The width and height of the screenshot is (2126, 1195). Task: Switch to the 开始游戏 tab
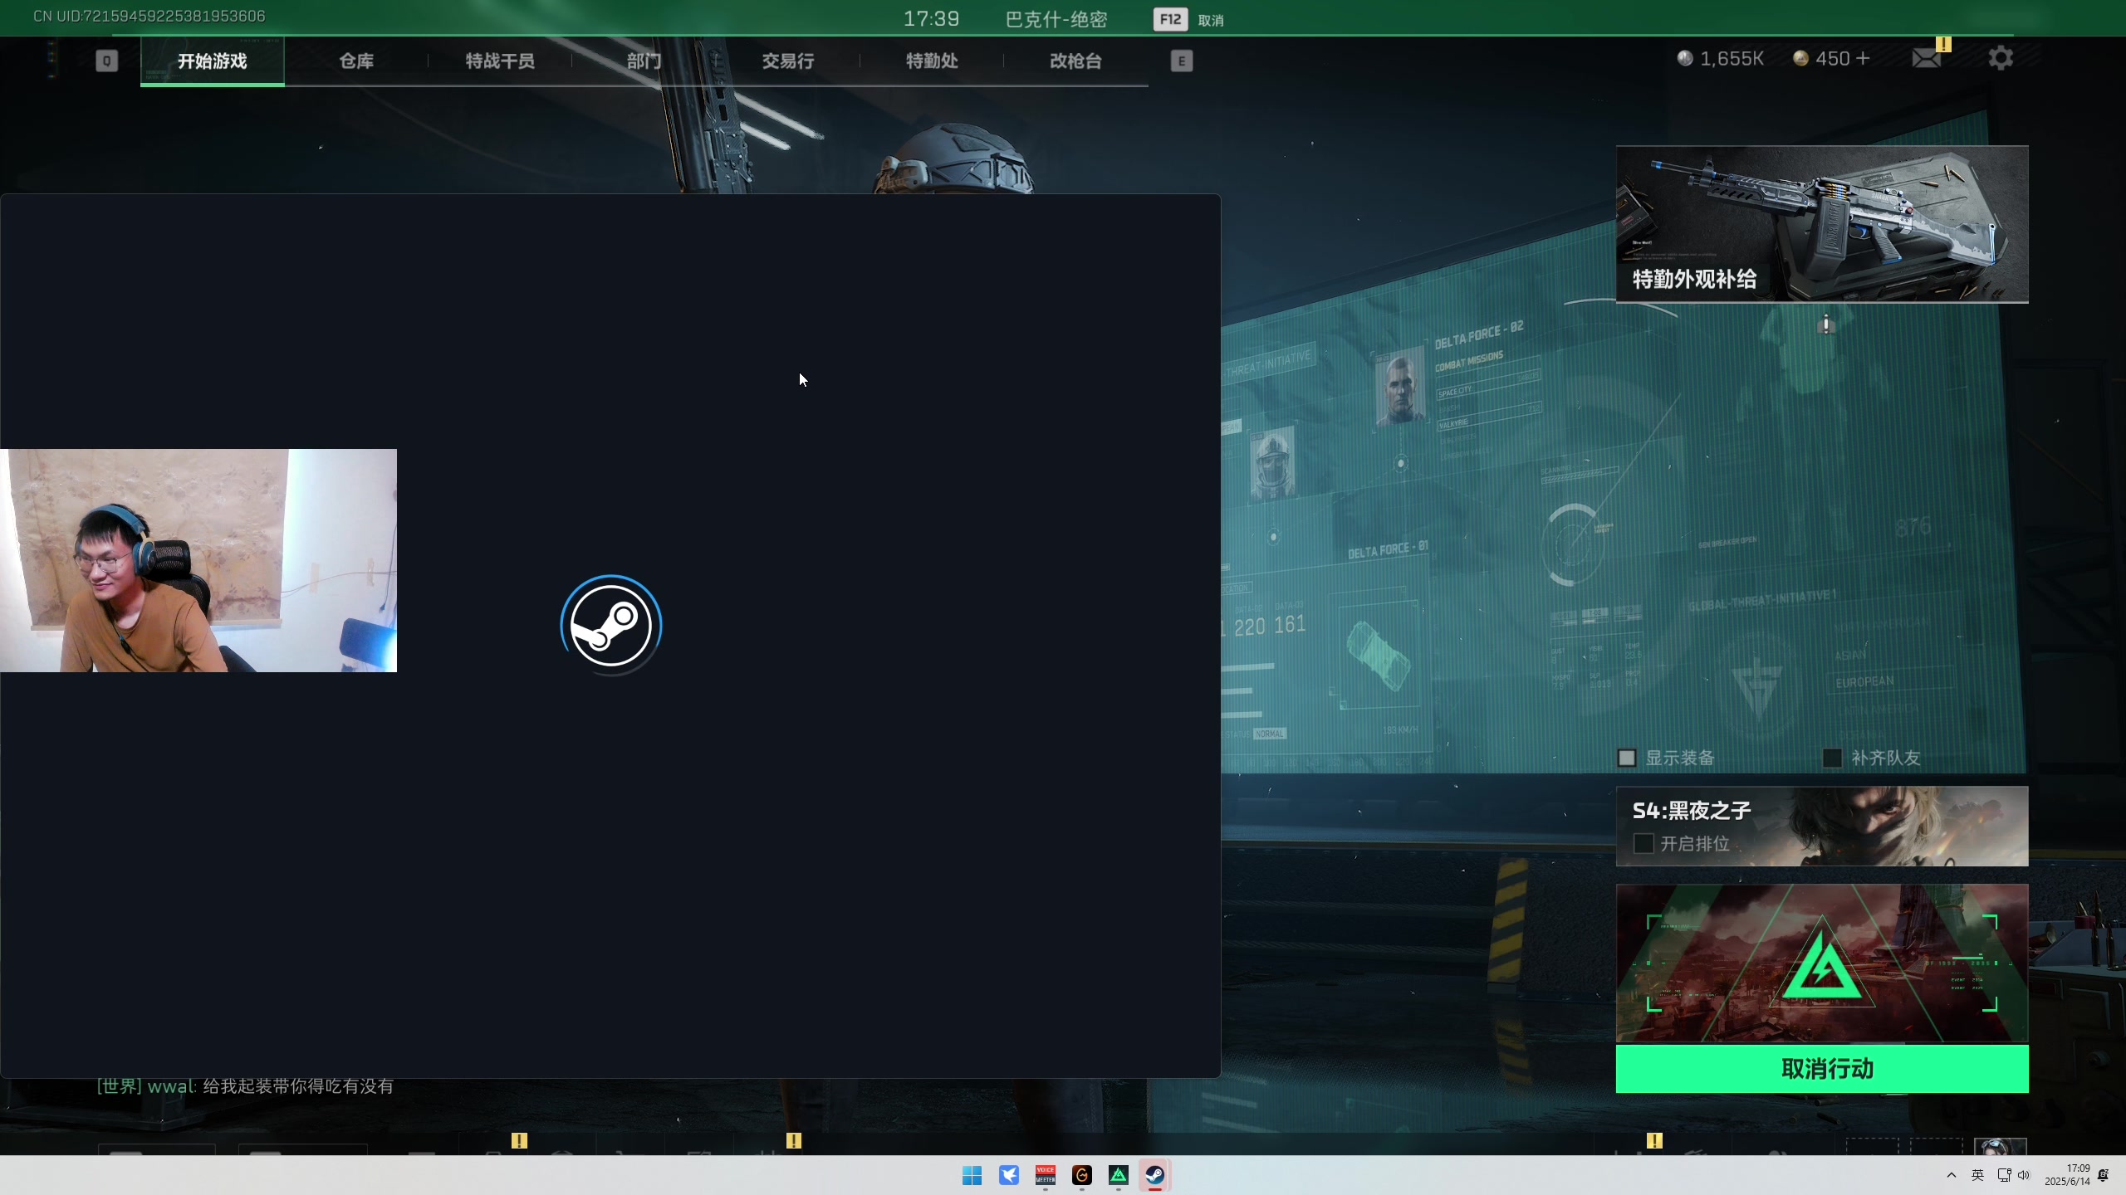pyautogui.click(x=213, y=61)
